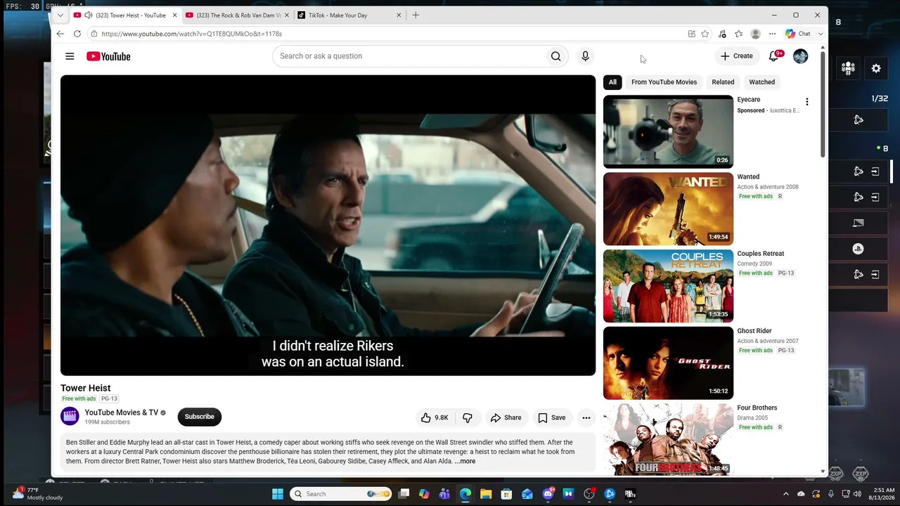Screen dimensions: 900x506
Task: Expand the Copilot Chat dropdown arrow
Action: click(821, 34)
